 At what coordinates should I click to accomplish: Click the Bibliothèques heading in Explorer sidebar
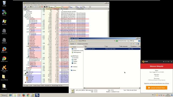click(75, 56)
